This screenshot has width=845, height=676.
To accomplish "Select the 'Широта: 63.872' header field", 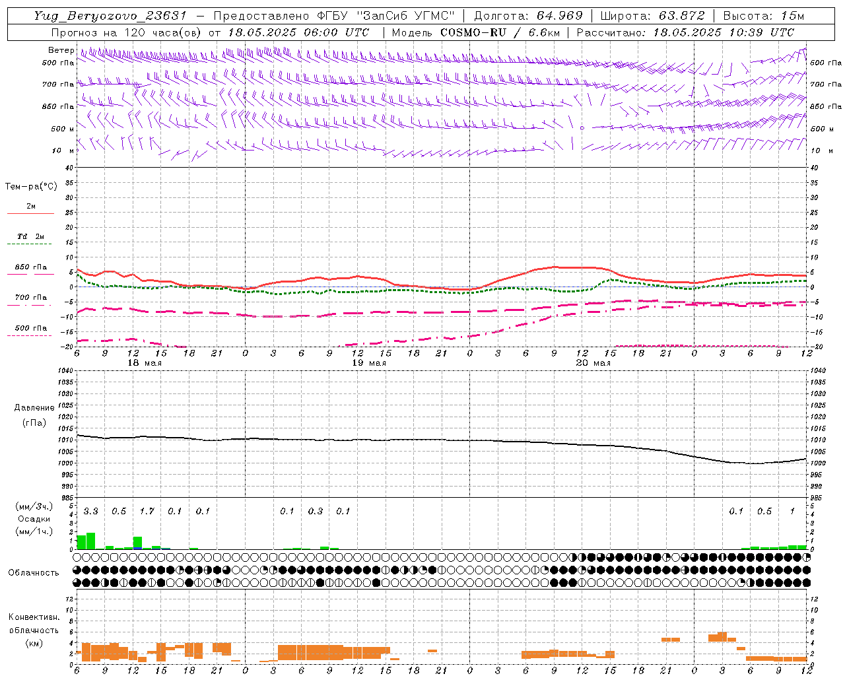I will point(652,16).
